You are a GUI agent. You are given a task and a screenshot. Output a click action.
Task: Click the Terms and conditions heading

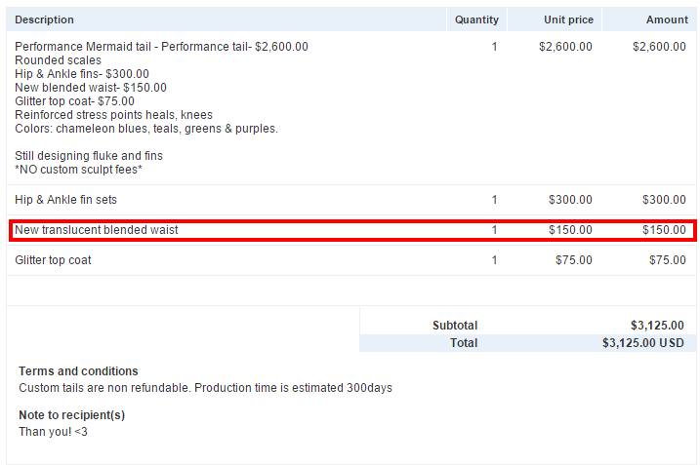coord(78,371)
